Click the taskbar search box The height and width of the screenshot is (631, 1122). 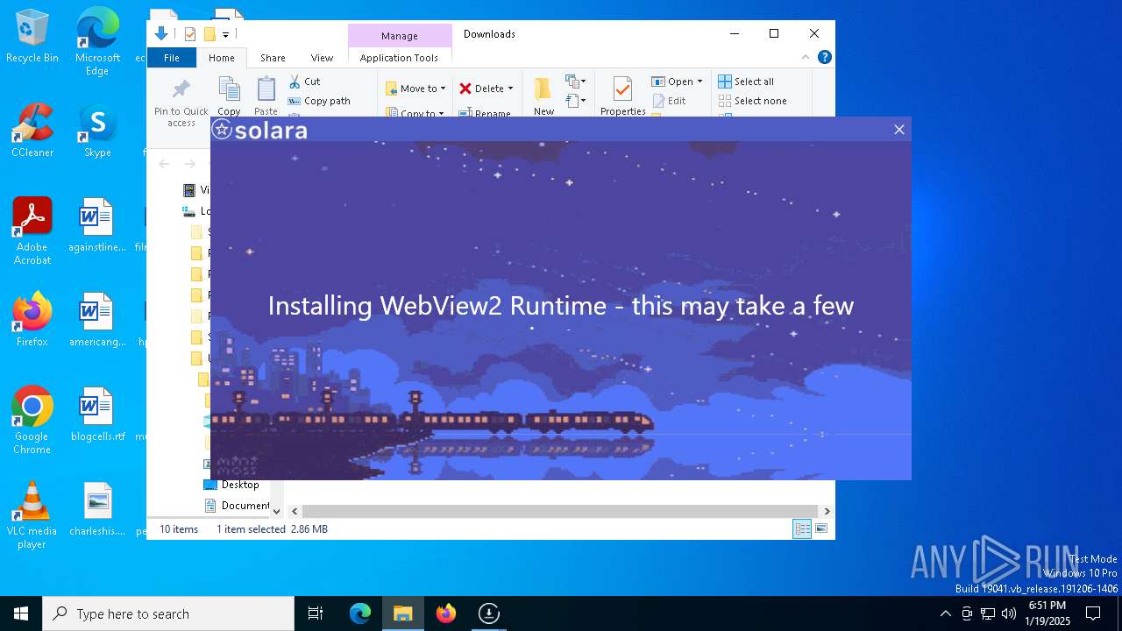point(168,613)
